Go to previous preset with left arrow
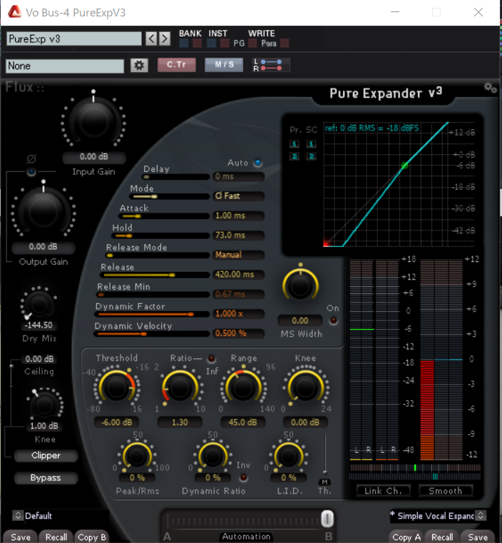The width and height of the screenshot is (502, 543). (x=151, y=39)
